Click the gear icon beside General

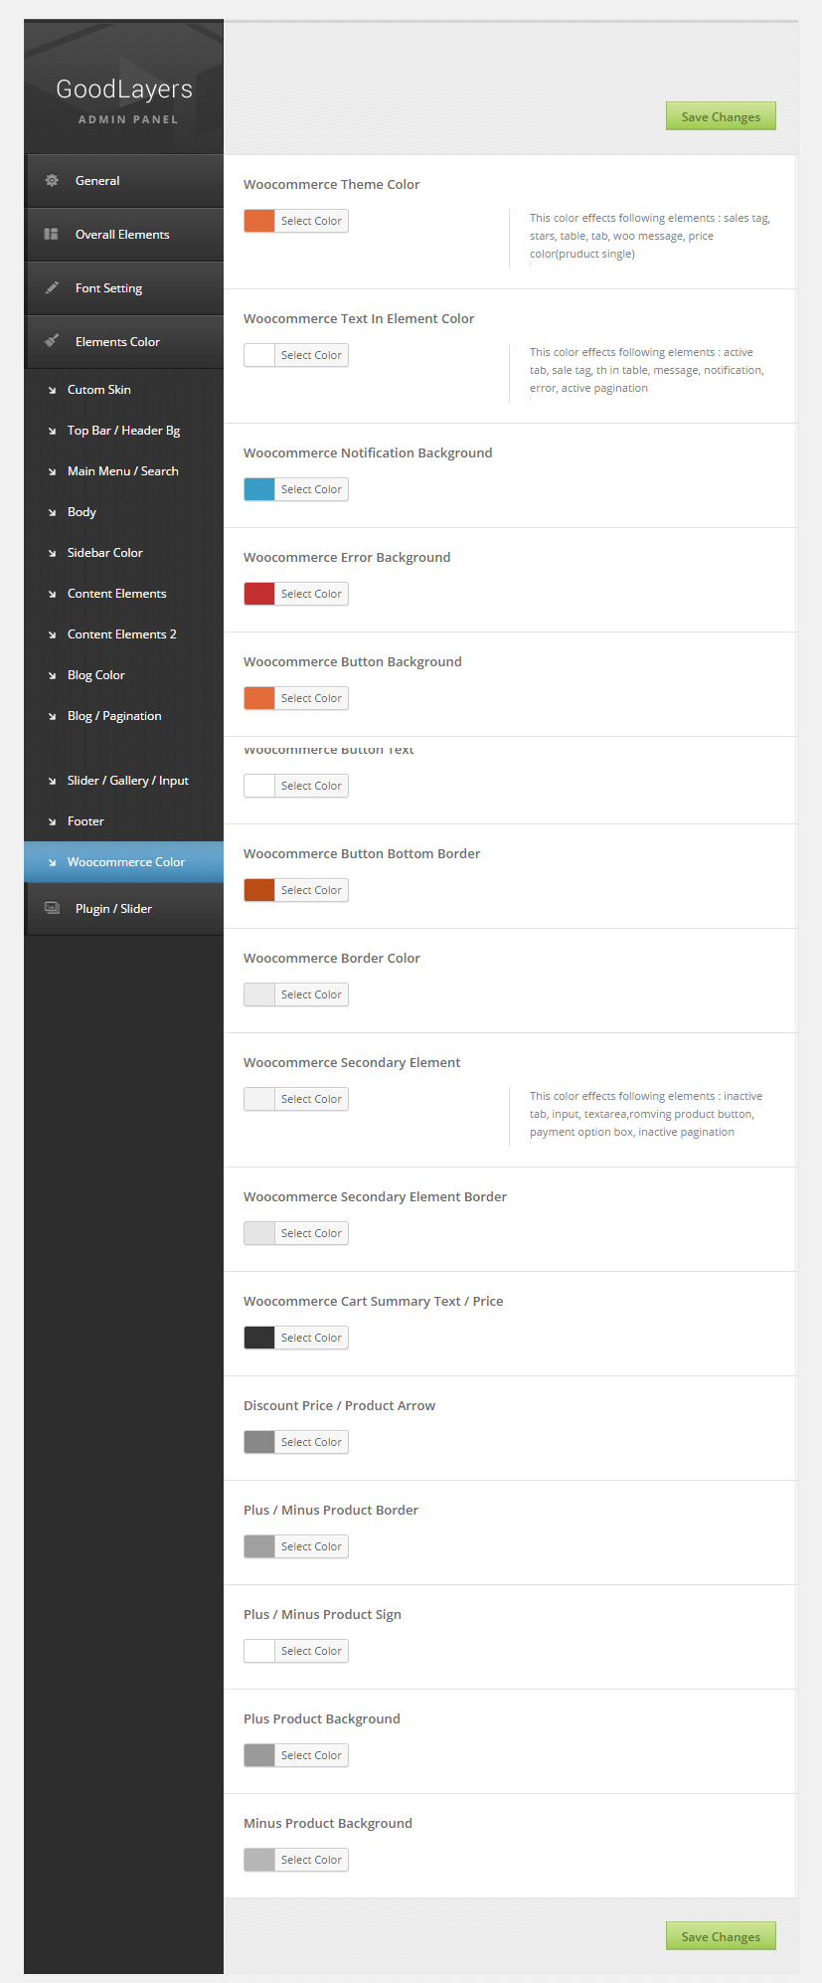pyautogui.click(x=52, y=180)
